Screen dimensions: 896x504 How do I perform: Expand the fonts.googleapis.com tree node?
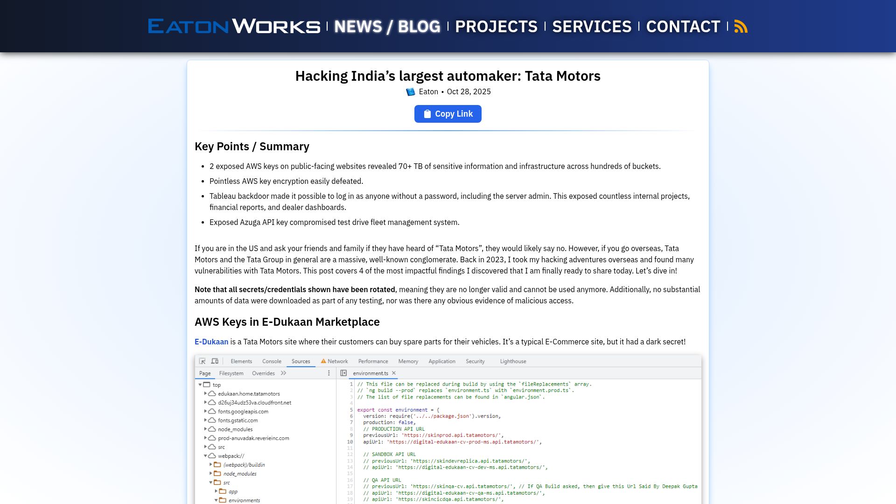pyautogui.click(x=205, y=412)
